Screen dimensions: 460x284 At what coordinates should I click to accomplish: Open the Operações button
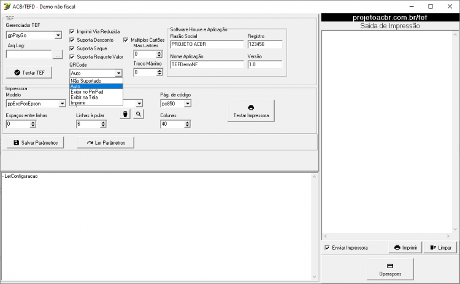390,269
